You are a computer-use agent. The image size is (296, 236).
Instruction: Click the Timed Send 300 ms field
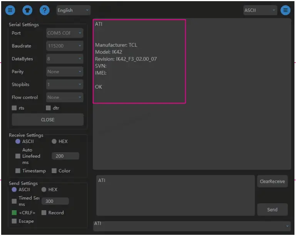point(55,201)
